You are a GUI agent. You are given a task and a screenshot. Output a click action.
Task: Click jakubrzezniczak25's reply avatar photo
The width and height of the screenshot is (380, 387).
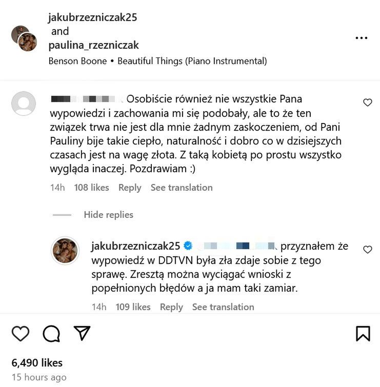tap(65, 250)
